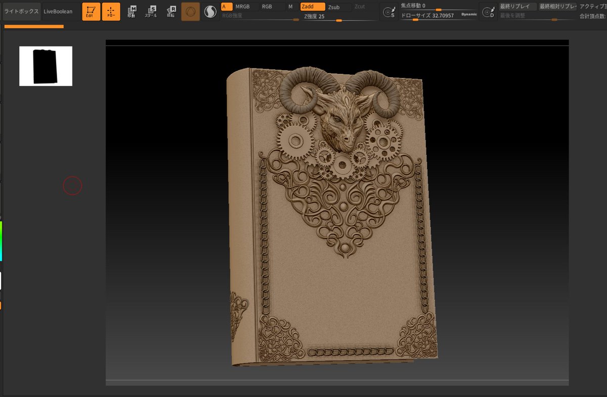Screen dimensions: 607x397
Task: Toggle the M material channel
Action: tap(290, 7)
